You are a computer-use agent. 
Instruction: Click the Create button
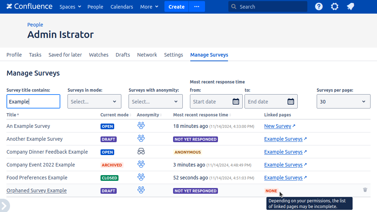click(176, 7)
